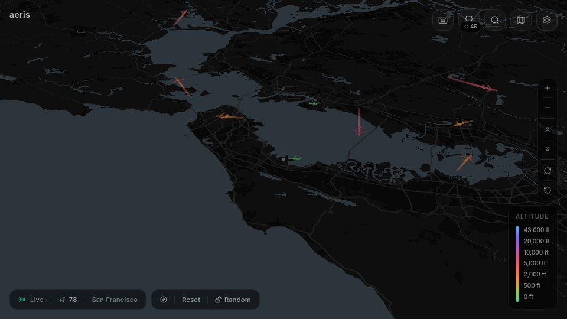The height and width of the screenshot is (319, 567).
Task: Select the small green aircraft near Oakland
Action: click(x=314, y=103)
